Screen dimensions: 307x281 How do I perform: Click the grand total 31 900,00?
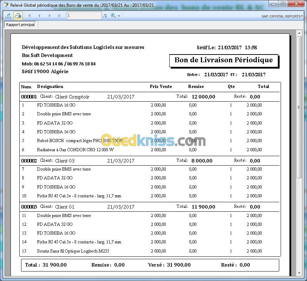[x=55, y=265]
